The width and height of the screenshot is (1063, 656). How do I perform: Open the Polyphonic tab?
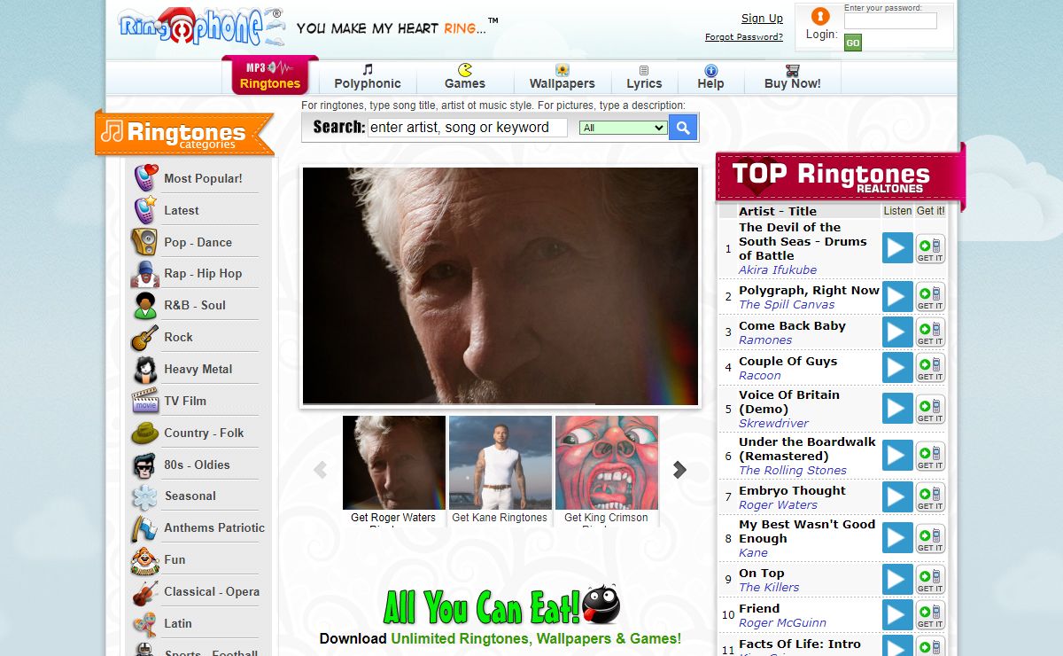click(x=368, y=77)
